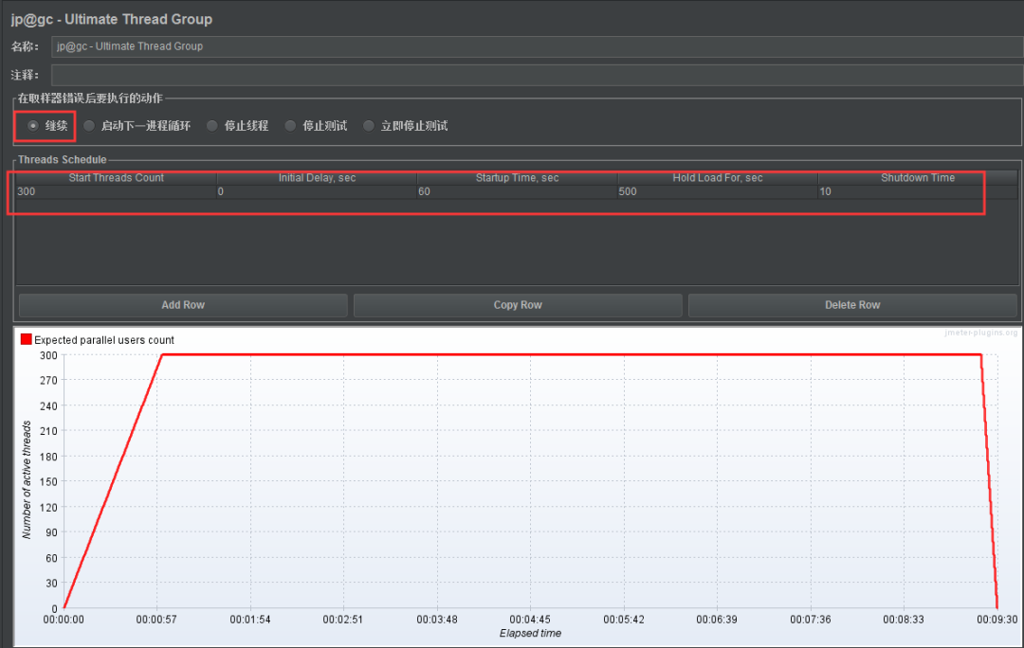Screen dimensions: 1024x648
Task: Select the Shutdown Time cell value 10
Action: tap(918, 192)
